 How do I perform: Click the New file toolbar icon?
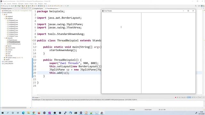pyautogui.click(x=2, y=6)
